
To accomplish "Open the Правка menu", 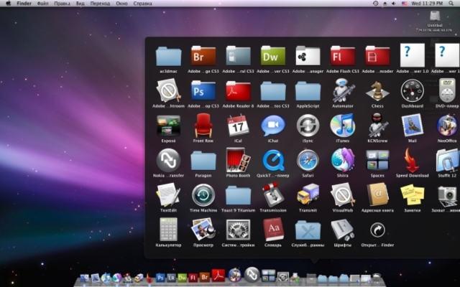I will coord(62,4).
